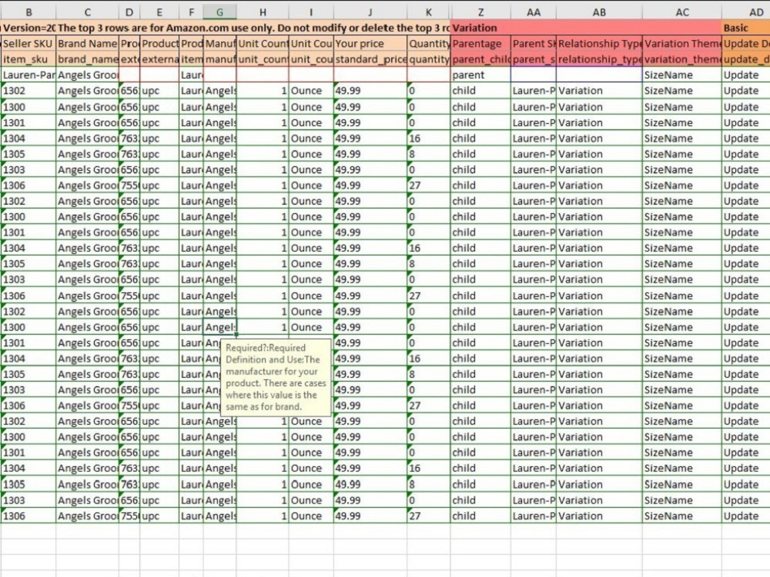This screenshot has height=577, width=770.
Task: Click the "Seller SKU" label cell
Action: pos(28,44)
